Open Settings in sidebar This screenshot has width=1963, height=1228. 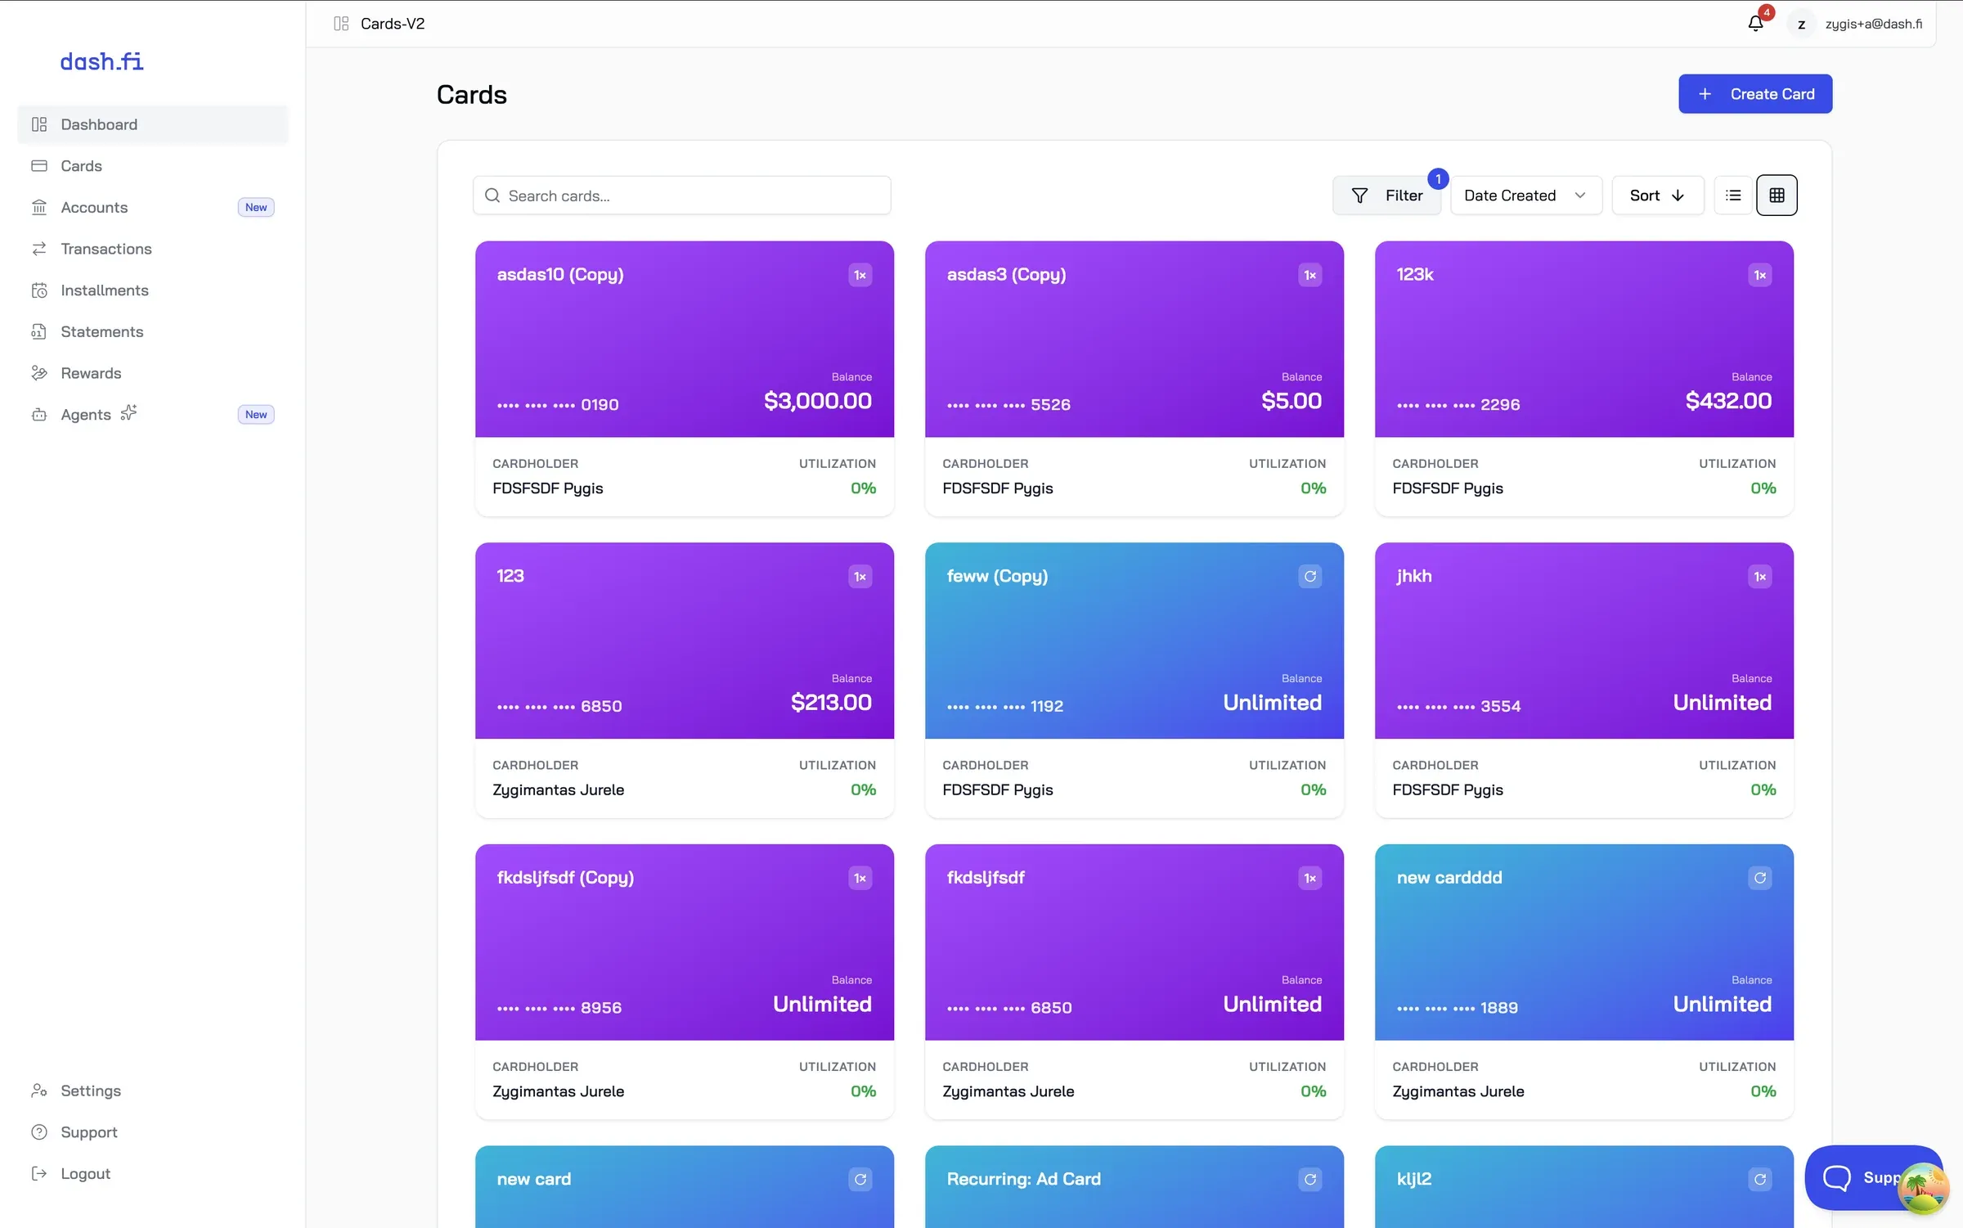click(153, 1091)
